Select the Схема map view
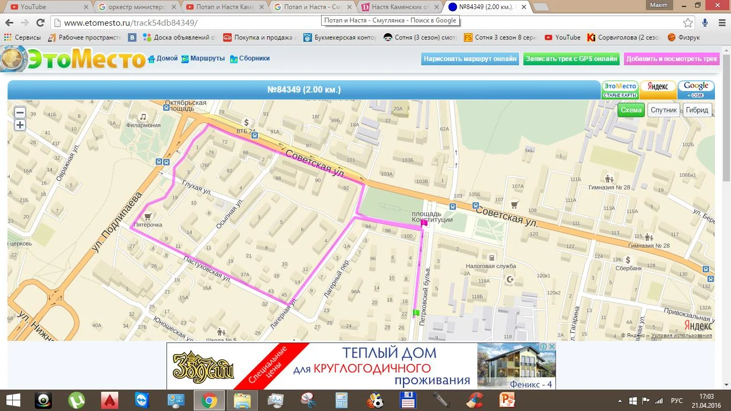 click(x=631, y=110)
